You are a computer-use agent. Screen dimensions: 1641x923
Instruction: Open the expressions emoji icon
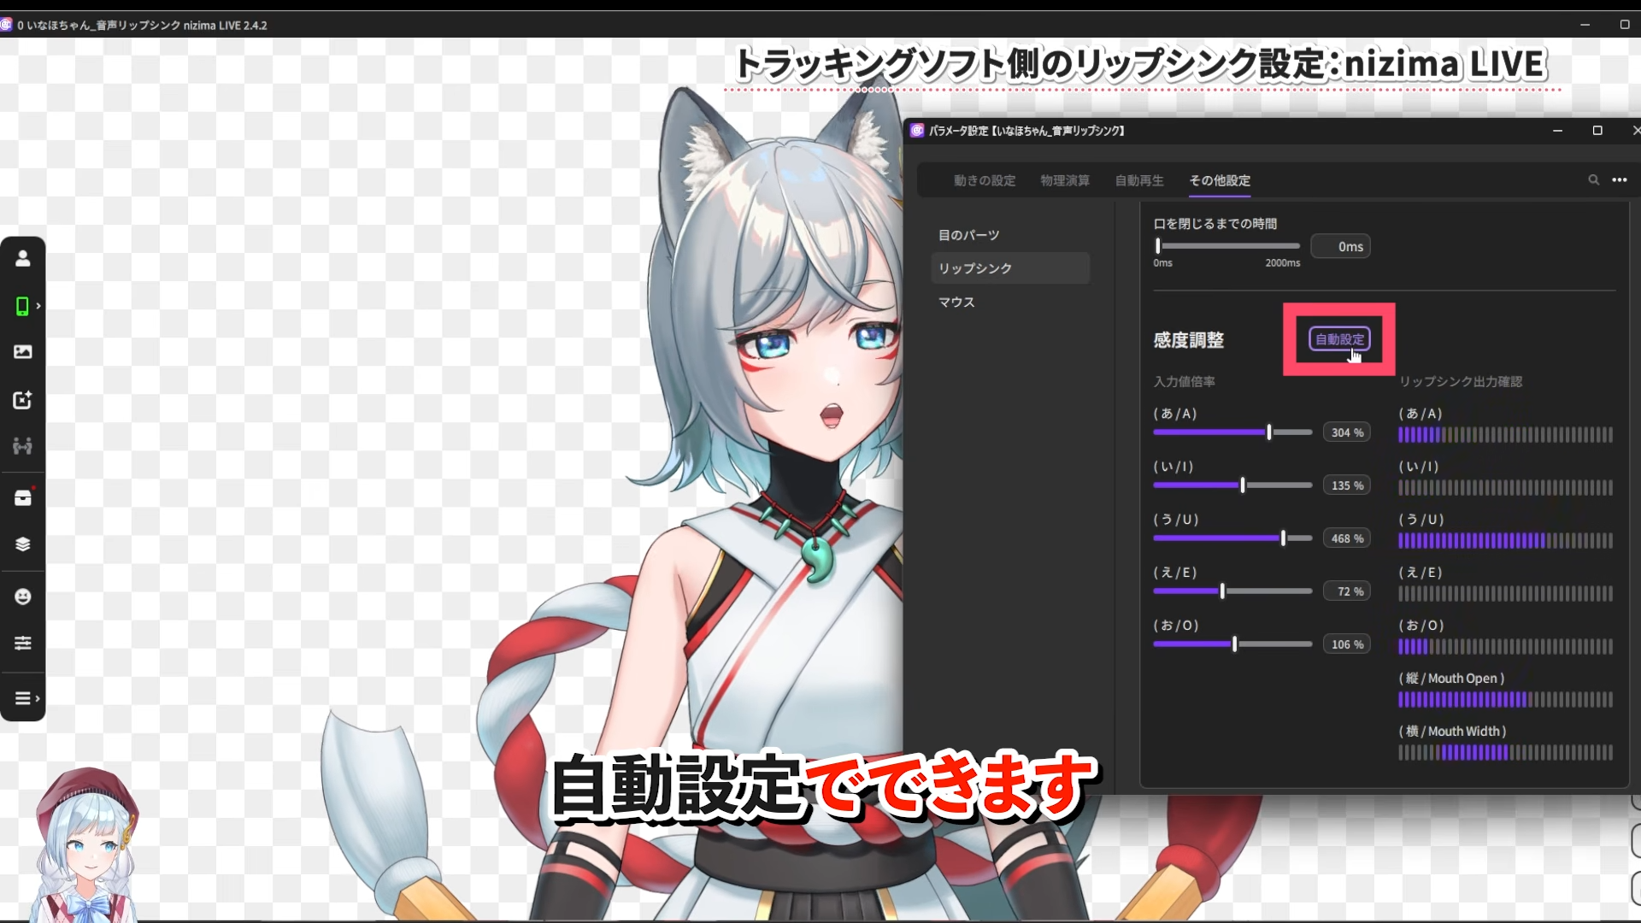[23, 596]
